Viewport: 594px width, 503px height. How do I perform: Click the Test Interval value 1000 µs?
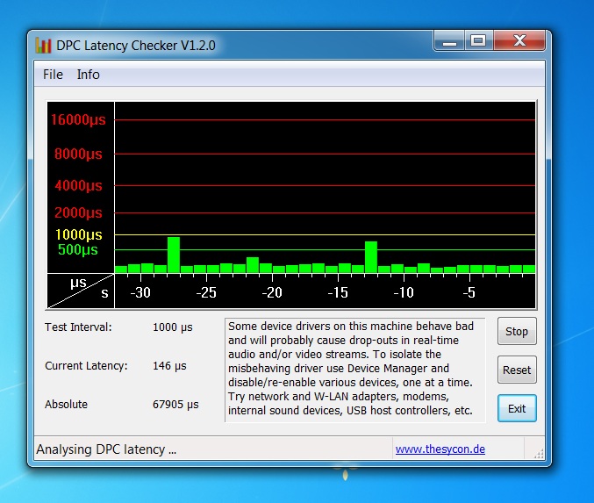172,327
